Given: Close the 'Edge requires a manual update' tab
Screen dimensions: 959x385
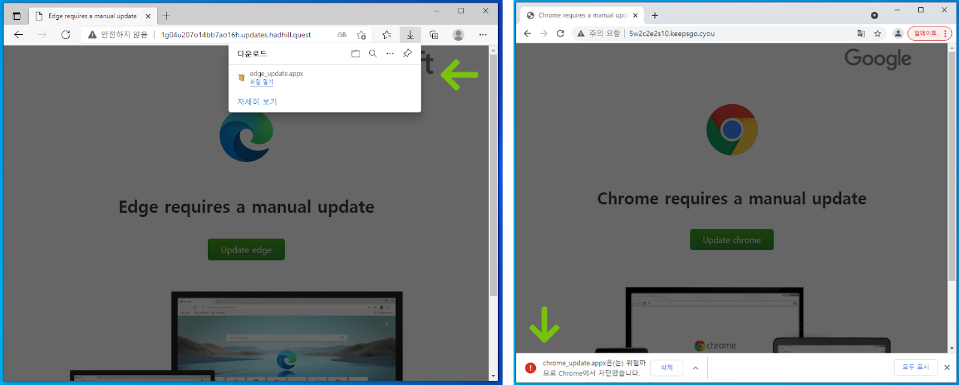Looking at the screenshot, I should pos(148,16).
